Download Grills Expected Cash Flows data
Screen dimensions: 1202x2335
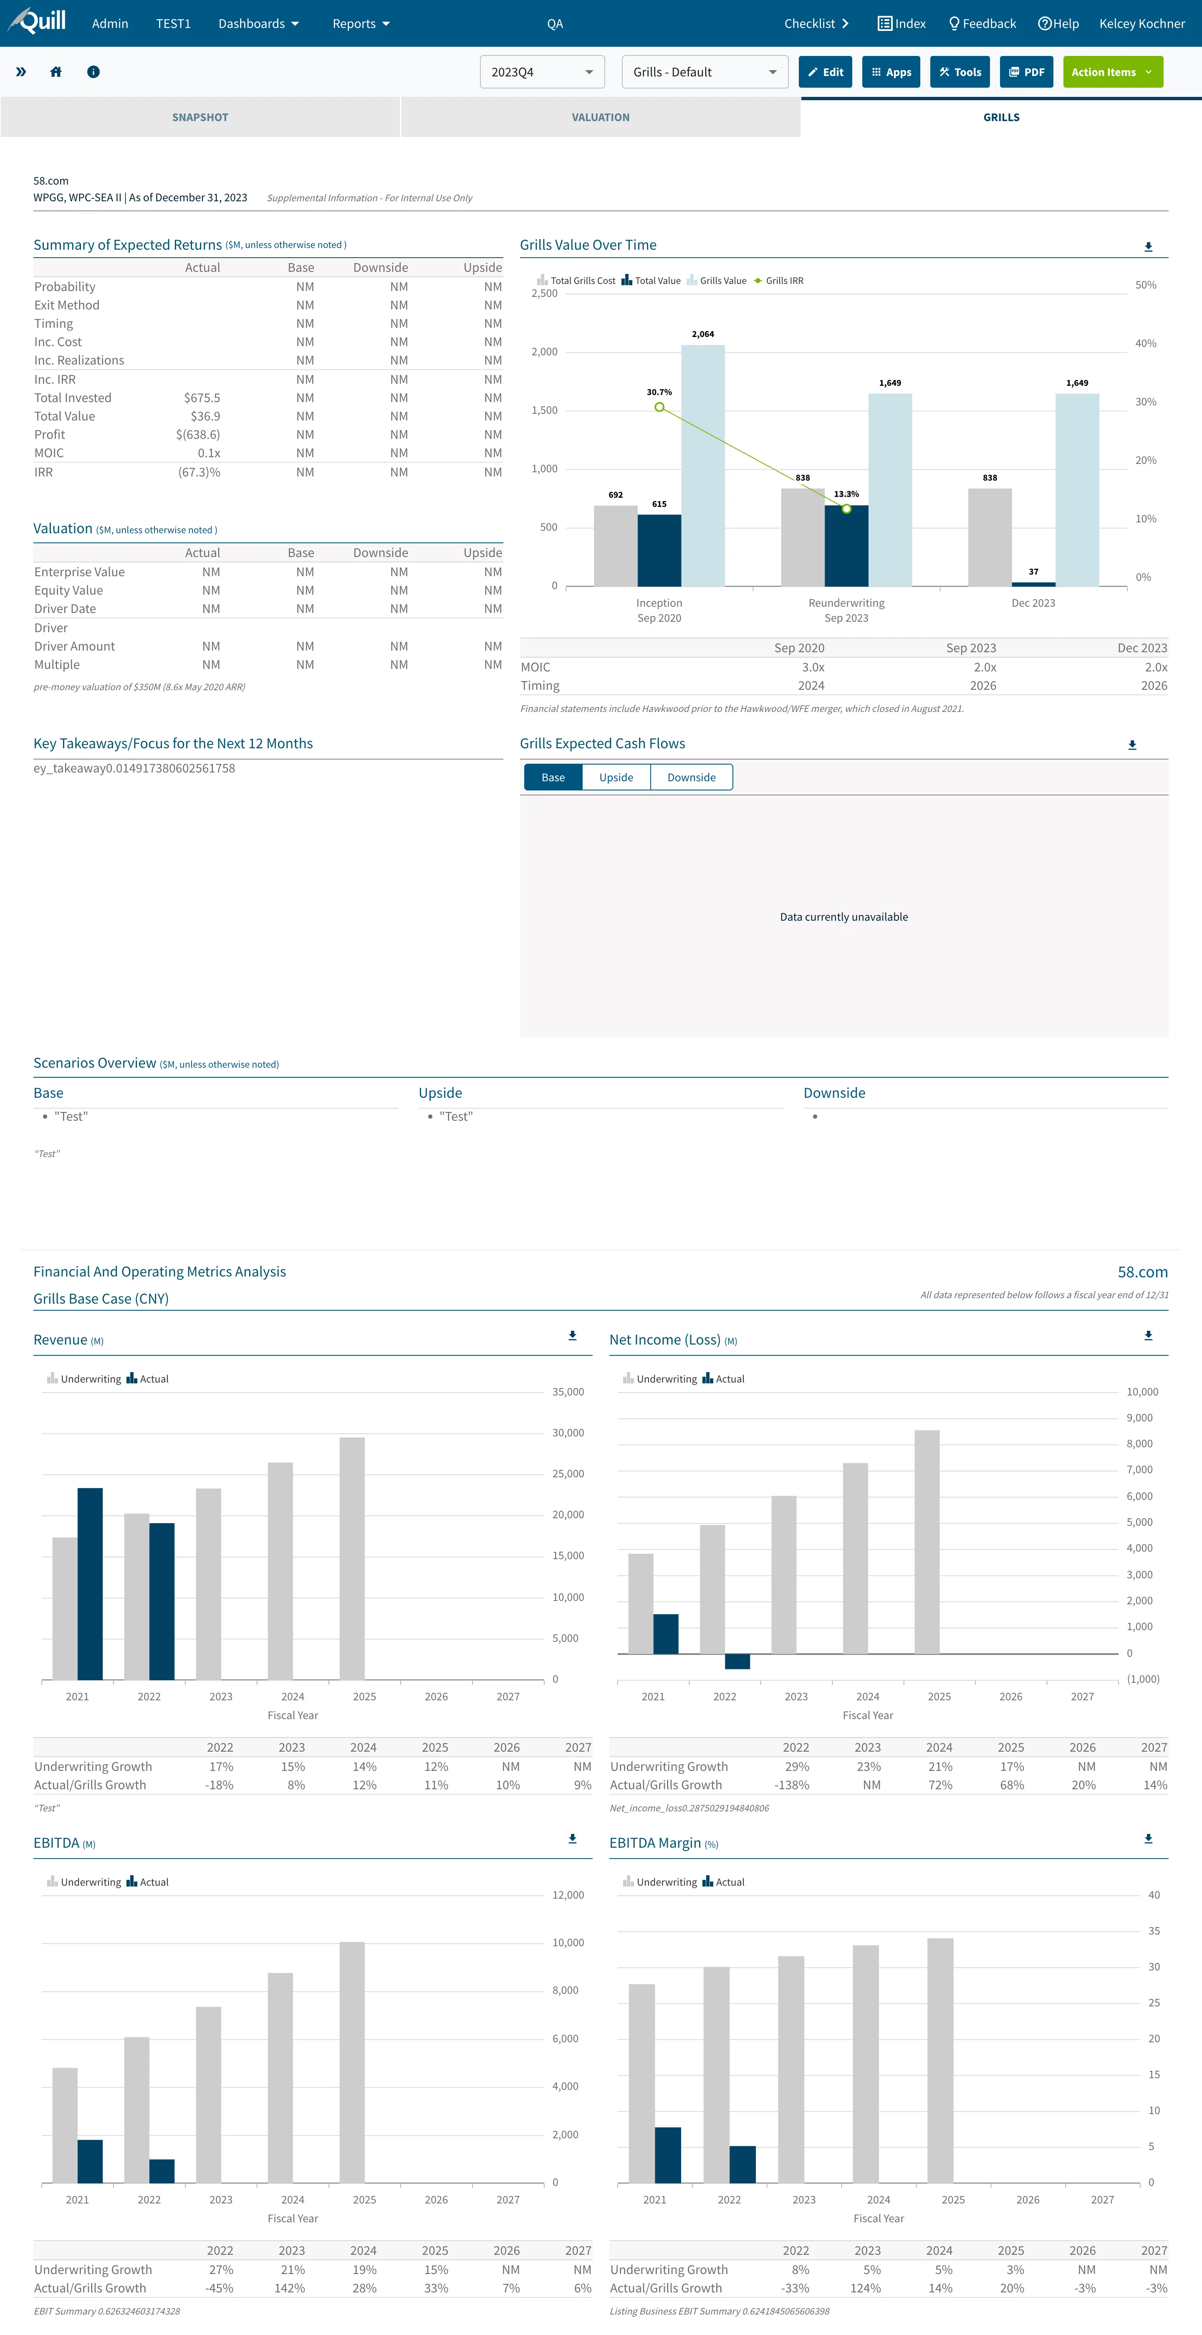point(1131,745)
